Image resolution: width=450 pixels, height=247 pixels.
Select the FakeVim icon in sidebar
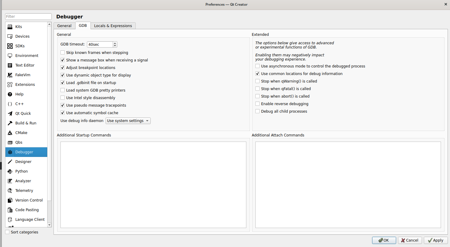(10, 75)
